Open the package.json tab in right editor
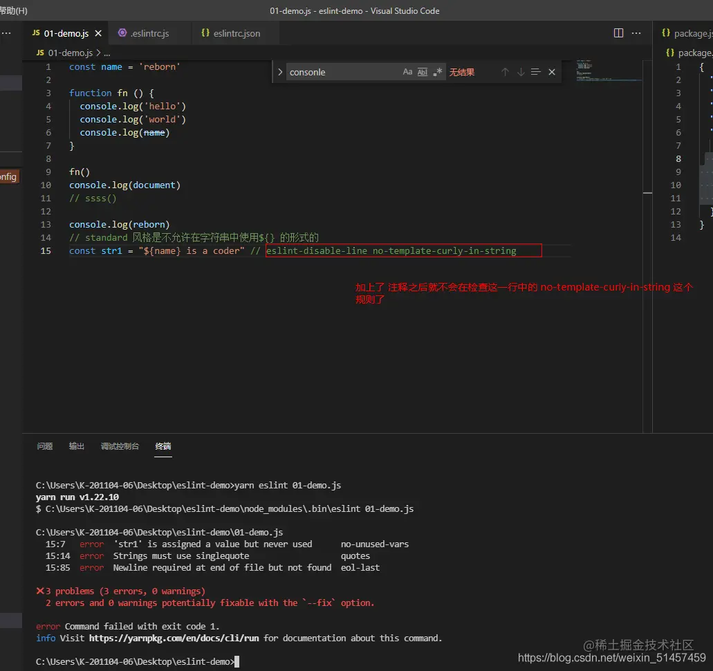Screen dimensions: 713x671 click(687, 33)
